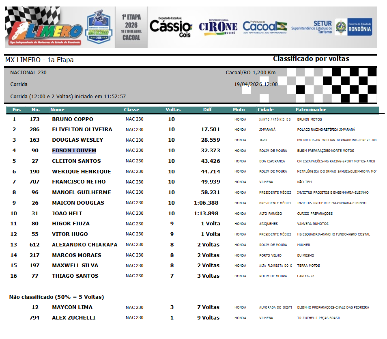
Task: Click the Cássio Gois sponsor logo
Action: [x=171, y=27]
